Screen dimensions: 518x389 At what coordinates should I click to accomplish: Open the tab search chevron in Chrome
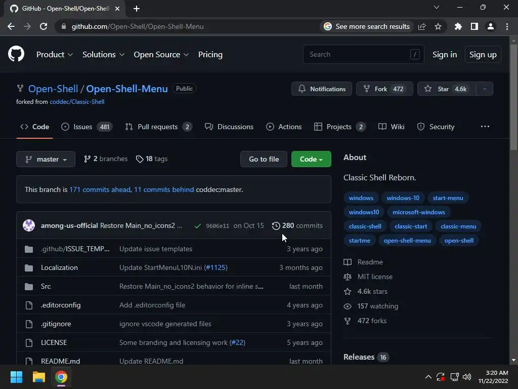pos(437,7)
